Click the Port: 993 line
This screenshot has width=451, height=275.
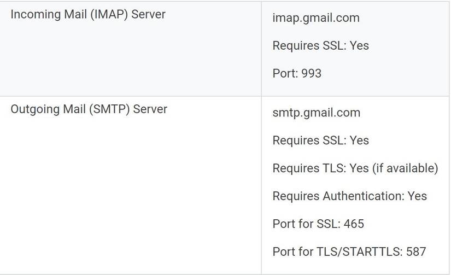(297, 73)
